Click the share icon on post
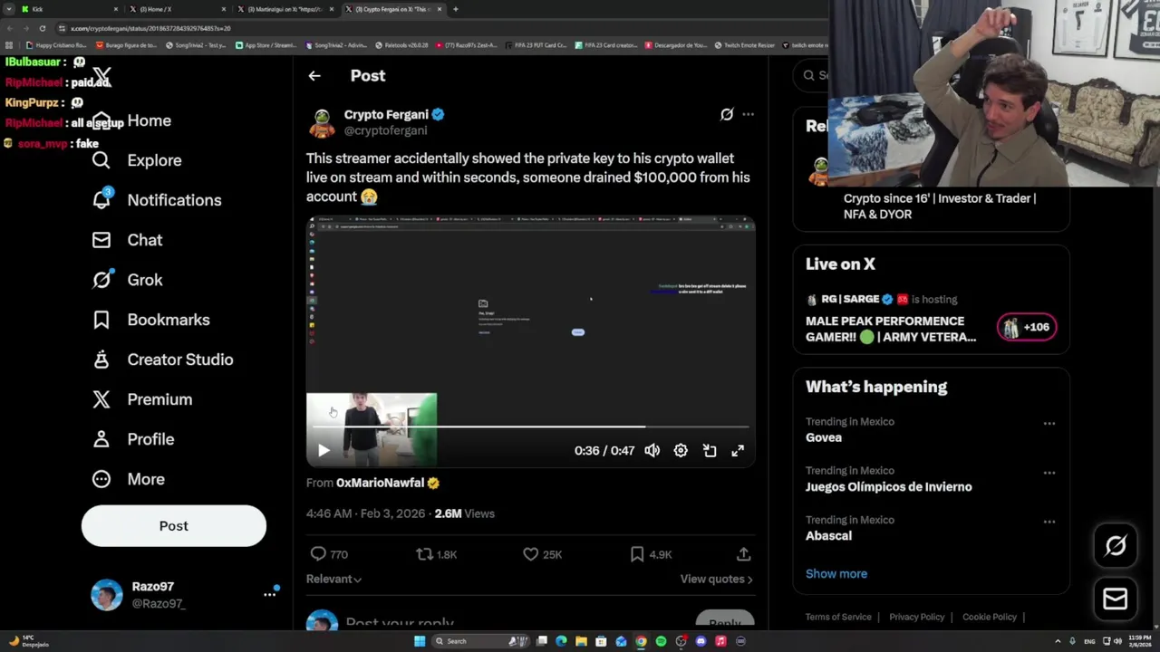Image resolution: width=1160 pixels, height=652 pixels. tap(743, 554)
